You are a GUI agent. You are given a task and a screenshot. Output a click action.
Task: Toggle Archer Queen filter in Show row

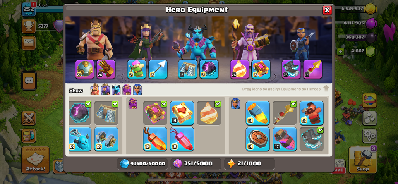point(106,89)
